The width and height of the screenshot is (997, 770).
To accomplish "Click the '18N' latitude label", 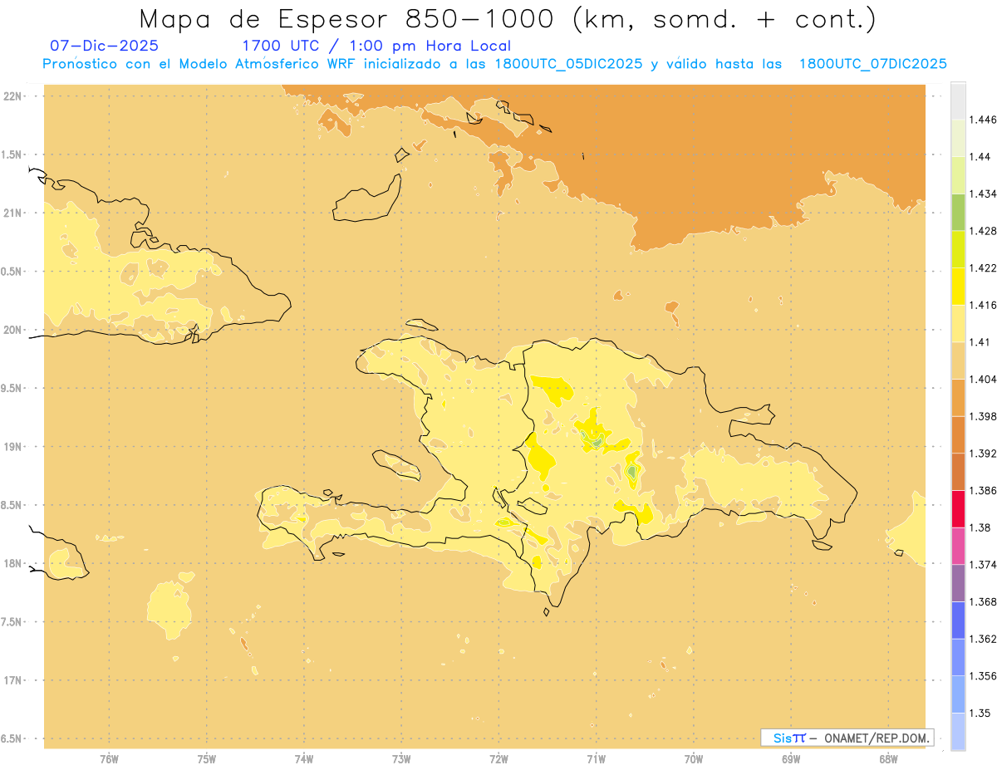I will click(x=13, y=564).
